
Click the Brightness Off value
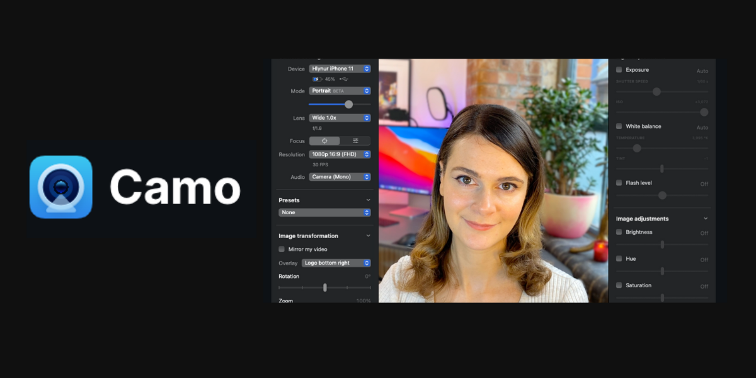point(704,233)
